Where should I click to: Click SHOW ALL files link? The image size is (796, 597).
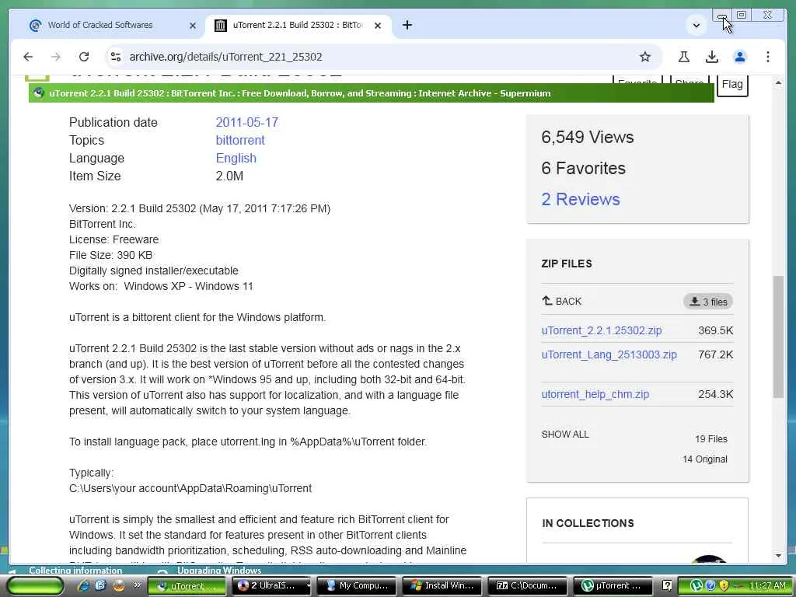pos(565,435)
